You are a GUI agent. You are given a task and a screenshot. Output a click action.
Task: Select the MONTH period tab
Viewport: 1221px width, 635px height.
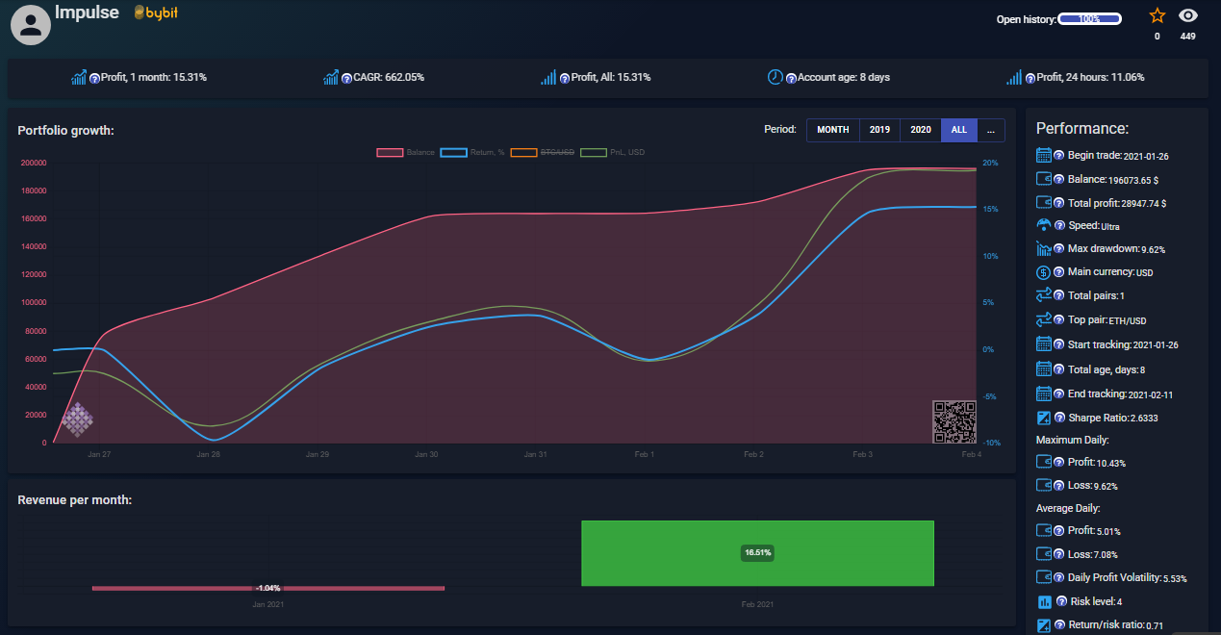832,130
